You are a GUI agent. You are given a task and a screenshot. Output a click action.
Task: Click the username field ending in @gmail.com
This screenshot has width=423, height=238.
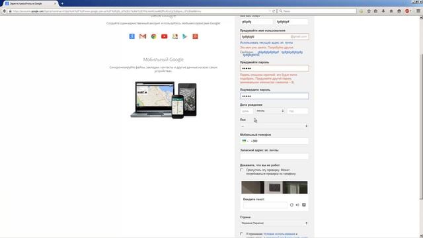point(274,36)
